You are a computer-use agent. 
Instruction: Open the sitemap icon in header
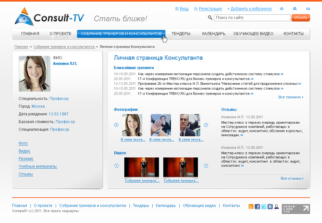click(295, 9)
